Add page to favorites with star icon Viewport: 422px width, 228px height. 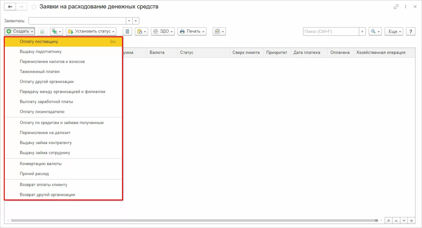(x=34, y=7)
